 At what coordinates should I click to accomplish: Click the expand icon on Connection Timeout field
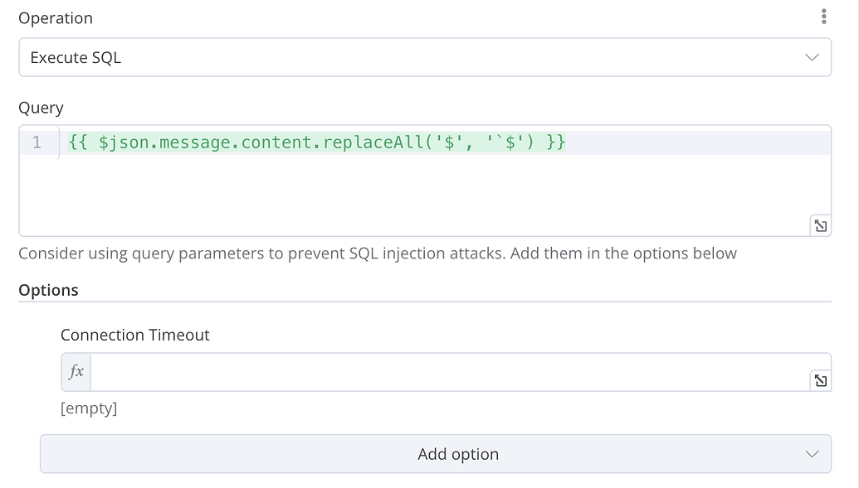[x=821, y=379]
